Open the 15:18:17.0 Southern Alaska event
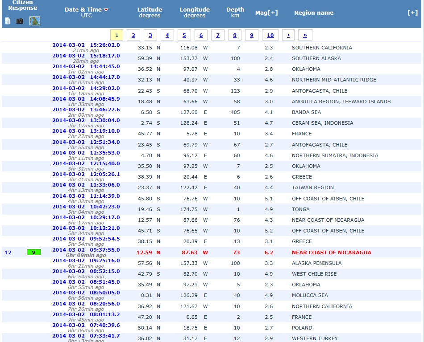The width and height of the screenshot is (424, 342). [x=86, y=56]
